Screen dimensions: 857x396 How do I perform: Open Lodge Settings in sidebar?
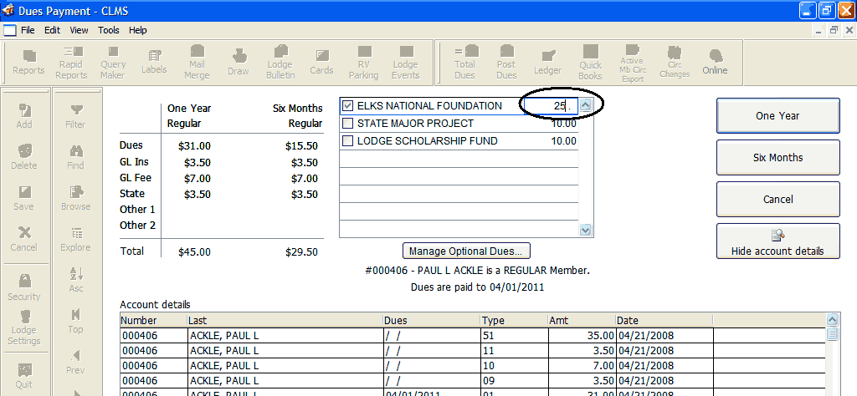click(x=24, y=327)
